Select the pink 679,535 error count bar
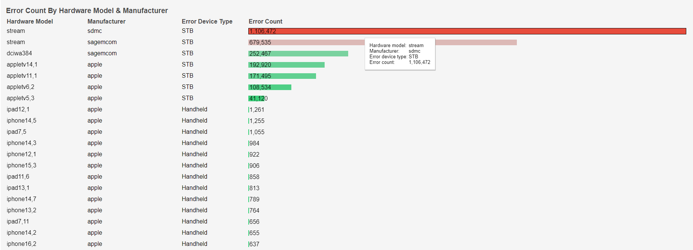The height and width of the screenshot is (250, 693). (307, 43)
